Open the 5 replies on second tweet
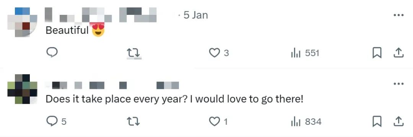The height and width of the screenshot is (137, 413). (56, 121)
